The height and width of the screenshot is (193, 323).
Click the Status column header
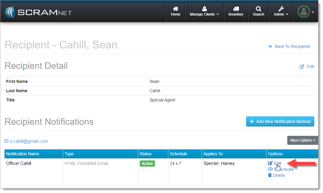tap(146, 154)
